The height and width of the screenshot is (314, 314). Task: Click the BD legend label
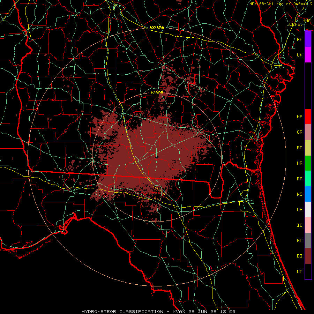(299, 148)
